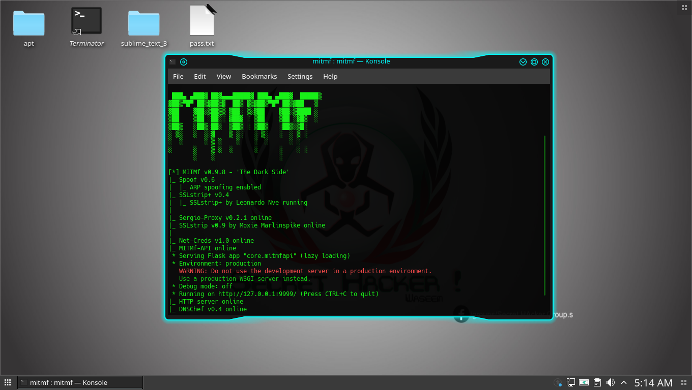This screenshot has width=692, height=390.
Task: Open the Settings menu in Konsole
Action: [300, 76]
